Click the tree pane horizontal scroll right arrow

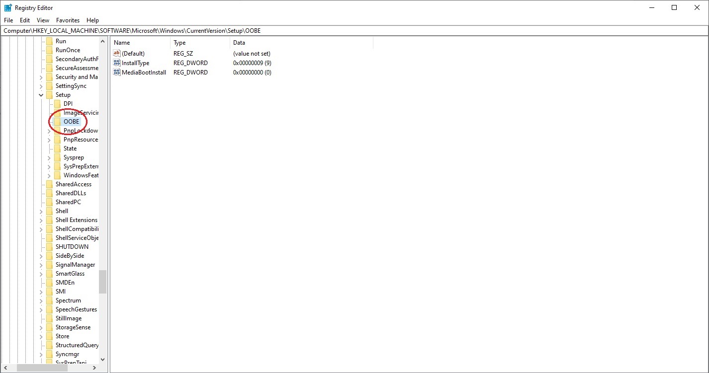pos(95,368)
